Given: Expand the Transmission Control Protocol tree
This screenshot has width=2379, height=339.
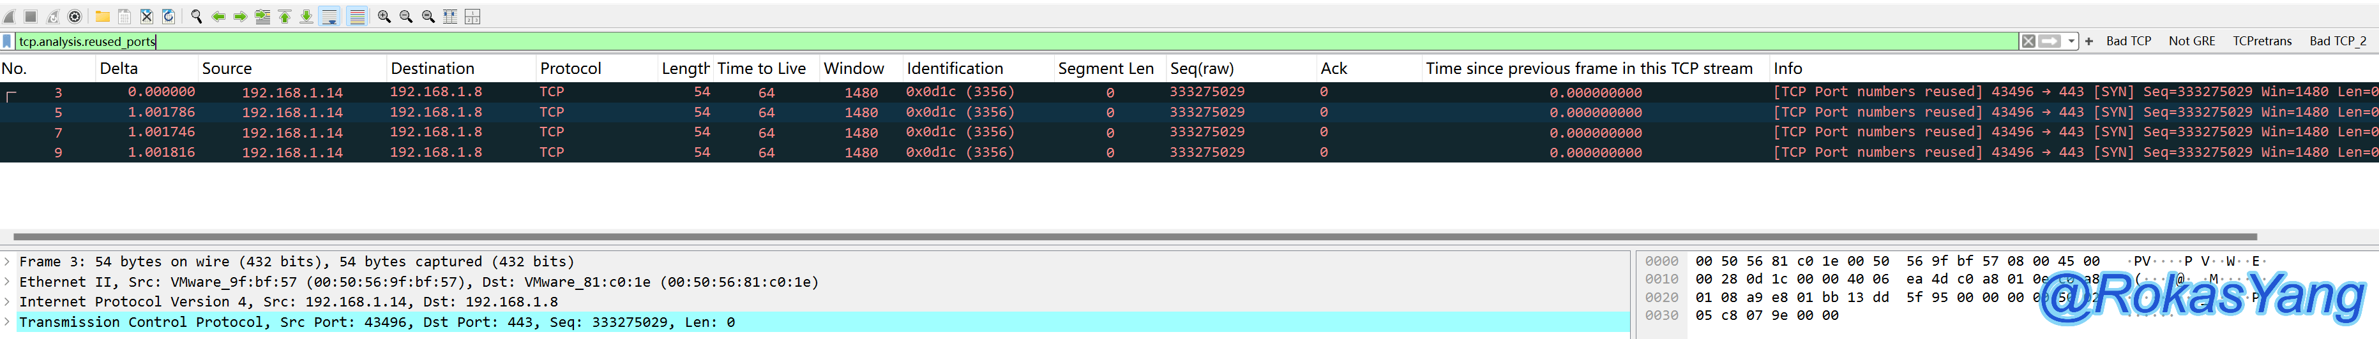Looking at the screenshot, I should tap(8, 322).
